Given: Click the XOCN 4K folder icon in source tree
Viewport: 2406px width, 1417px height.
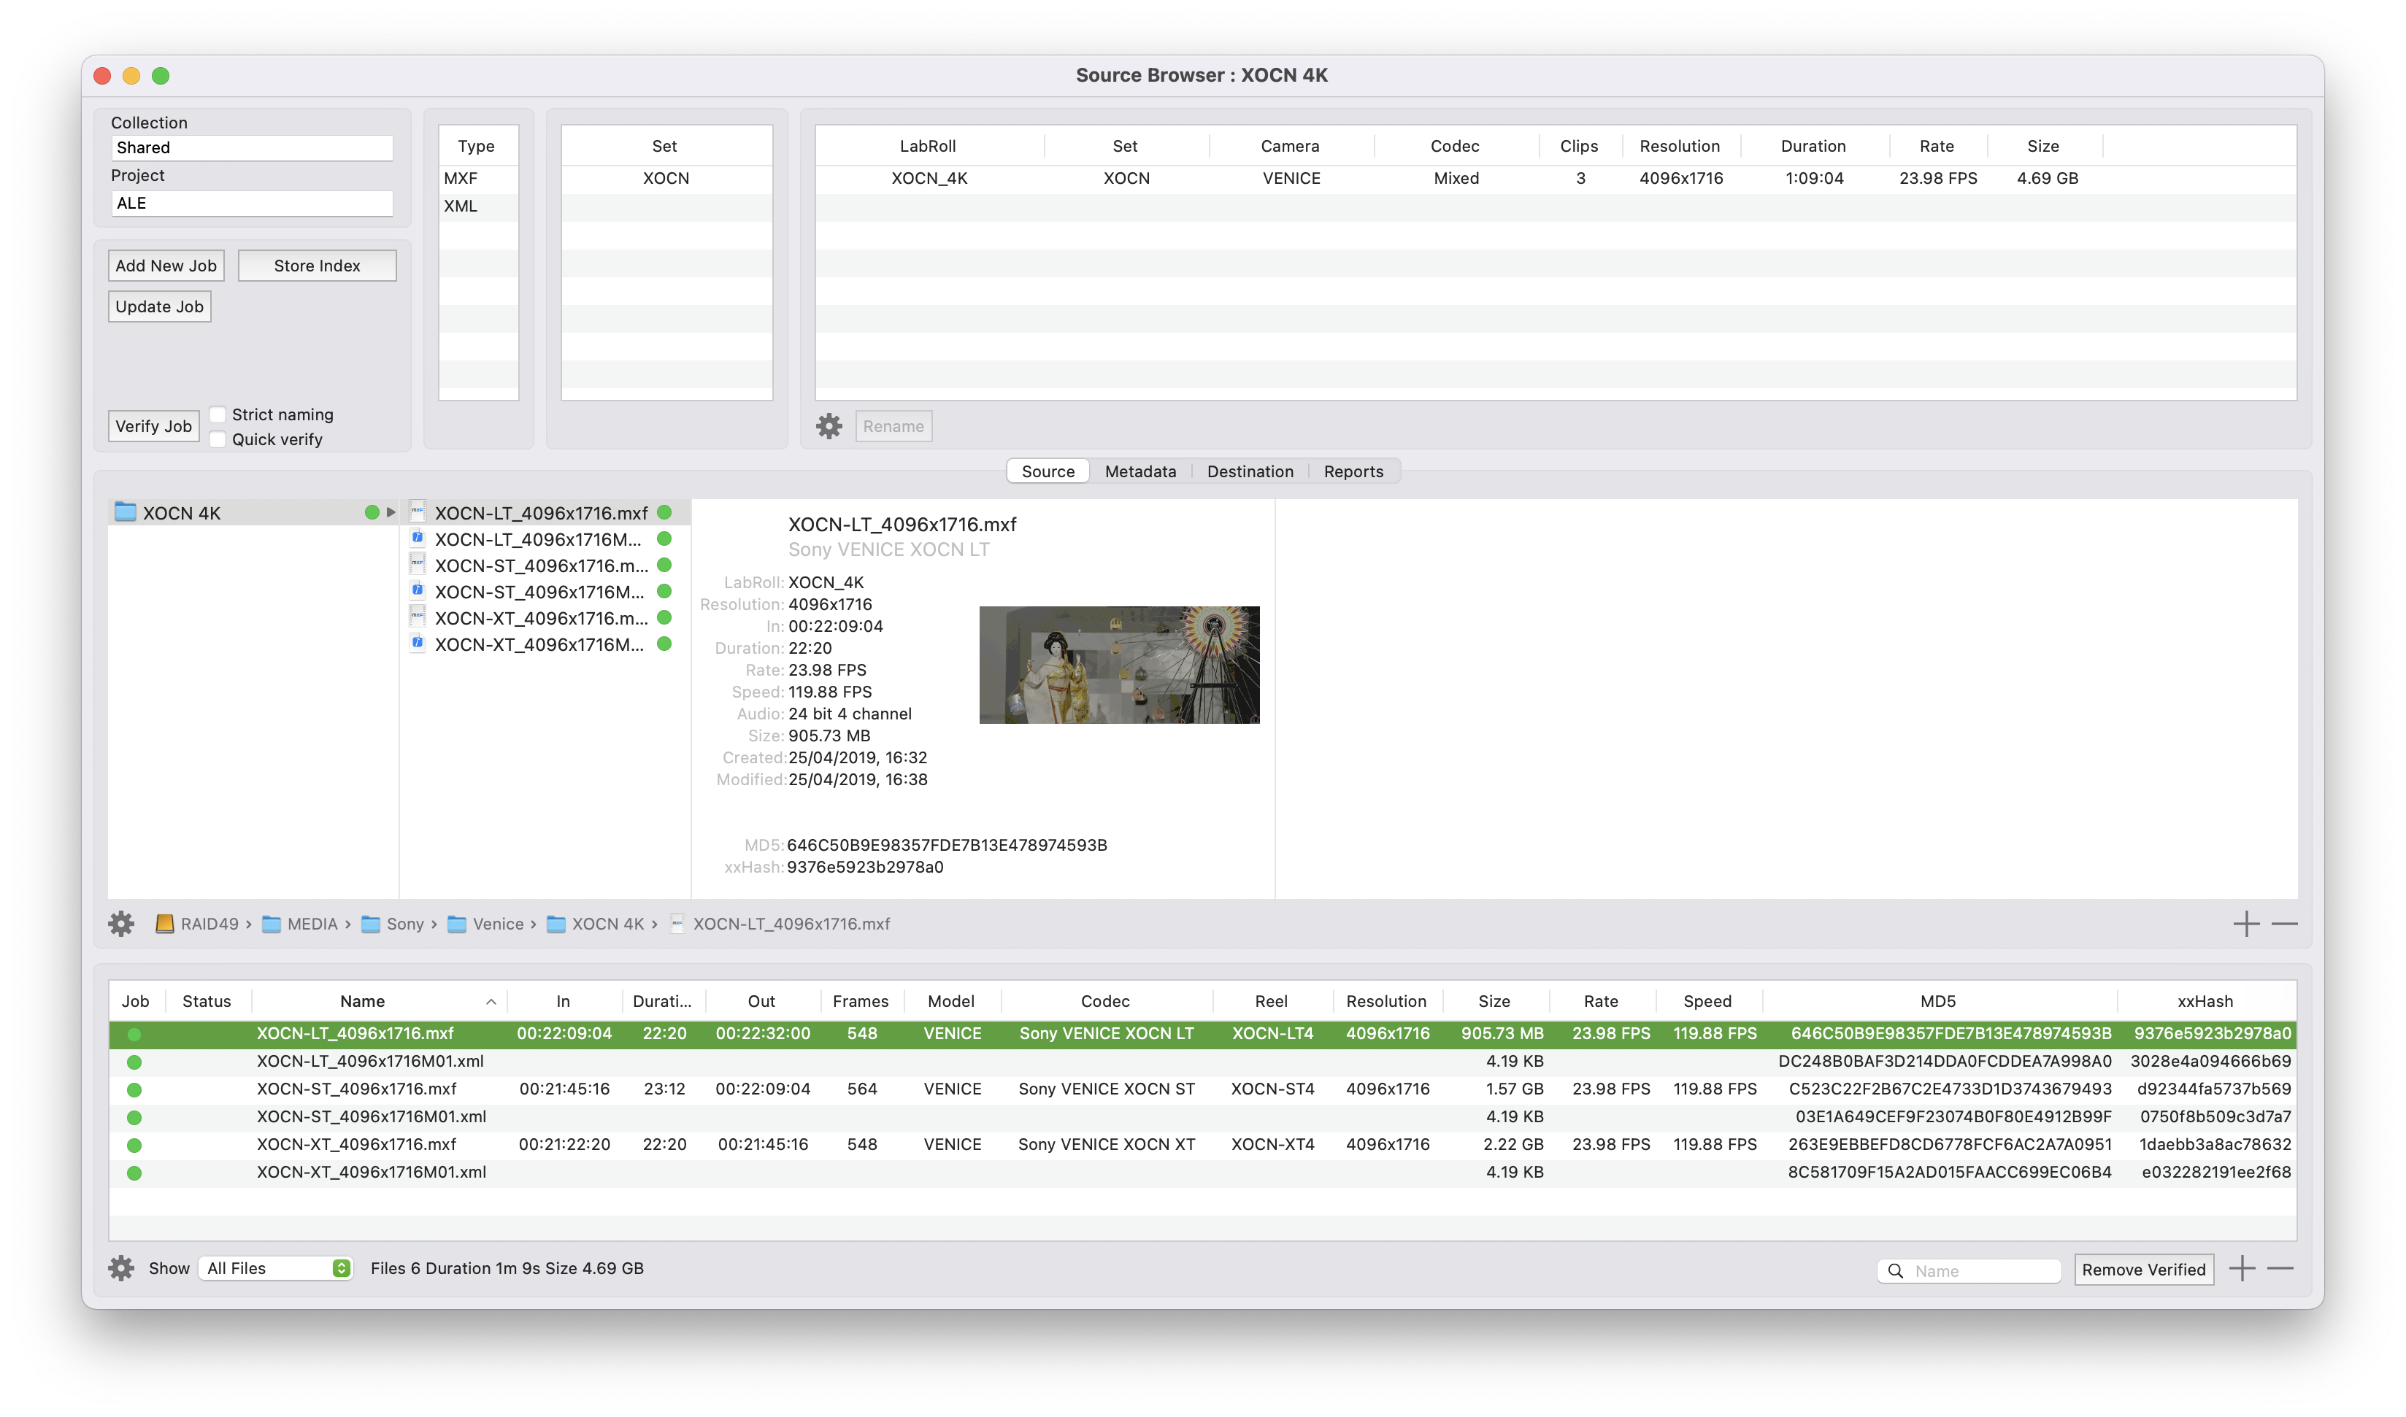Looking at the screenshot, I should point(125,511).
